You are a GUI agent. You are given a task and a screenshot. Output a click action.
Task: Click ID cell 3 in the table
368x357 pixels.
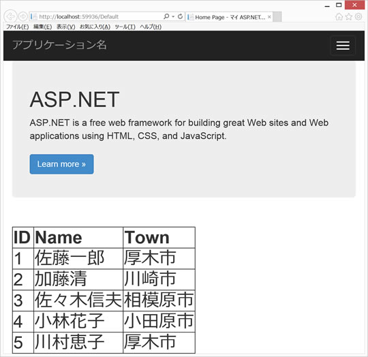point(23,300)
